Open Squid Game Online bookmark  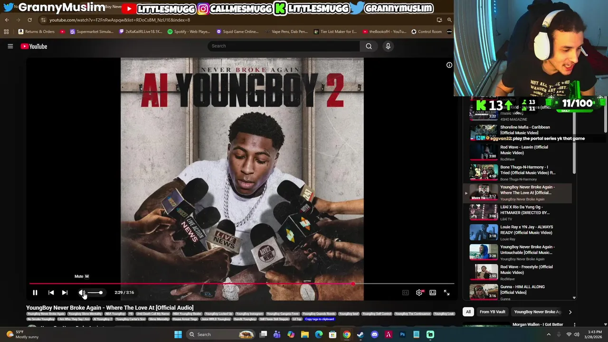coord(237,32)
